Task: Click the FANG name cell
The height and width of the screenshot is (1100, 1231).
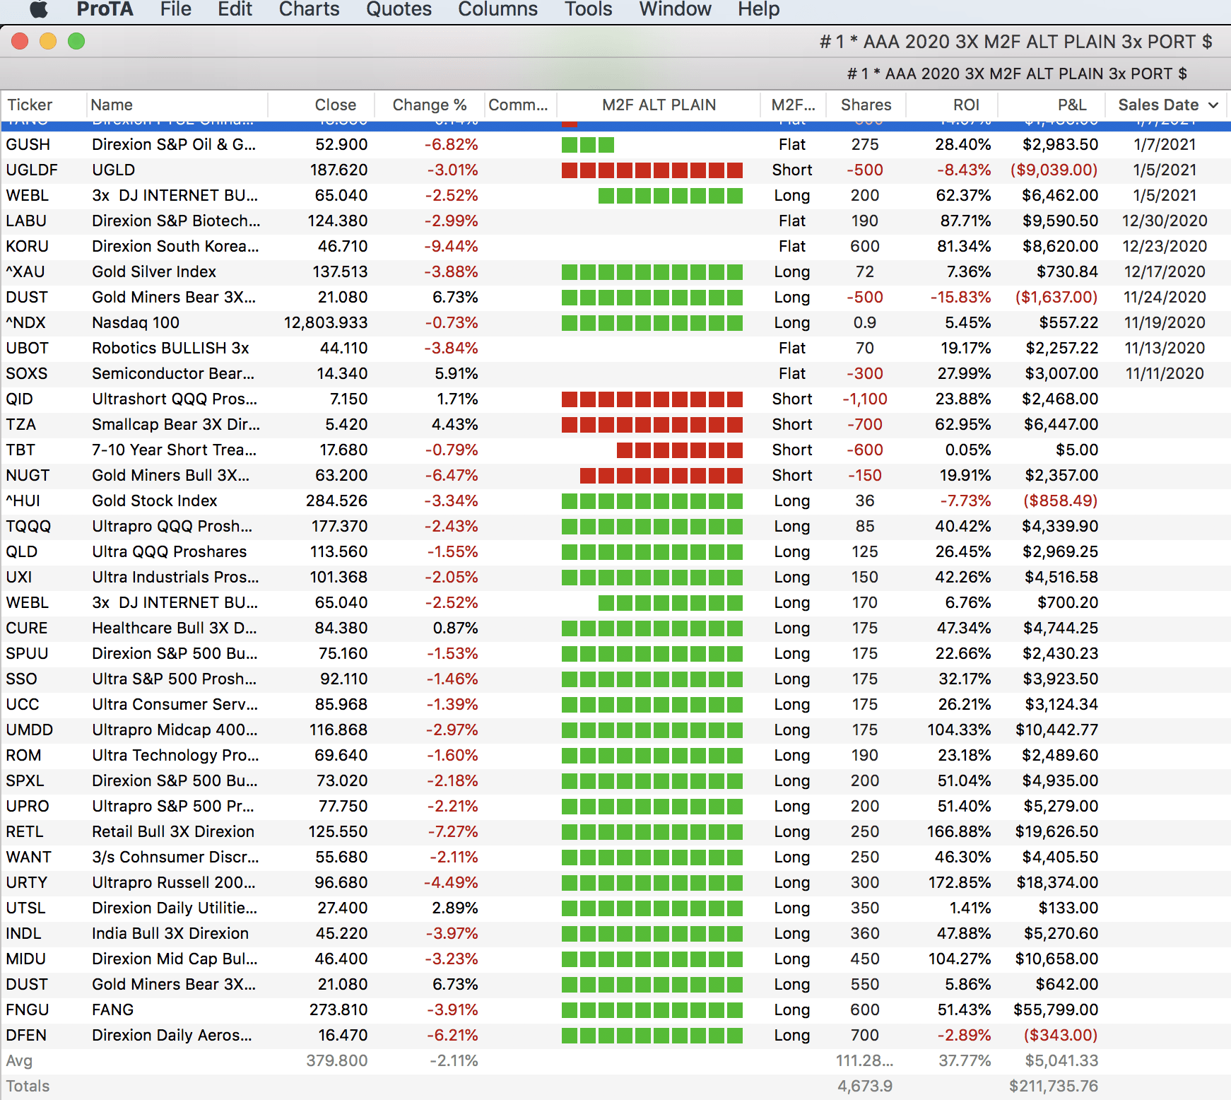Action: (x=113, y=1010)
